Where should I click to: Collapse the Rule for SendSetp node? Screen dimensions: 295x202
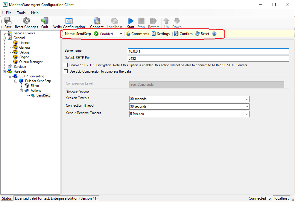point(16,81)
